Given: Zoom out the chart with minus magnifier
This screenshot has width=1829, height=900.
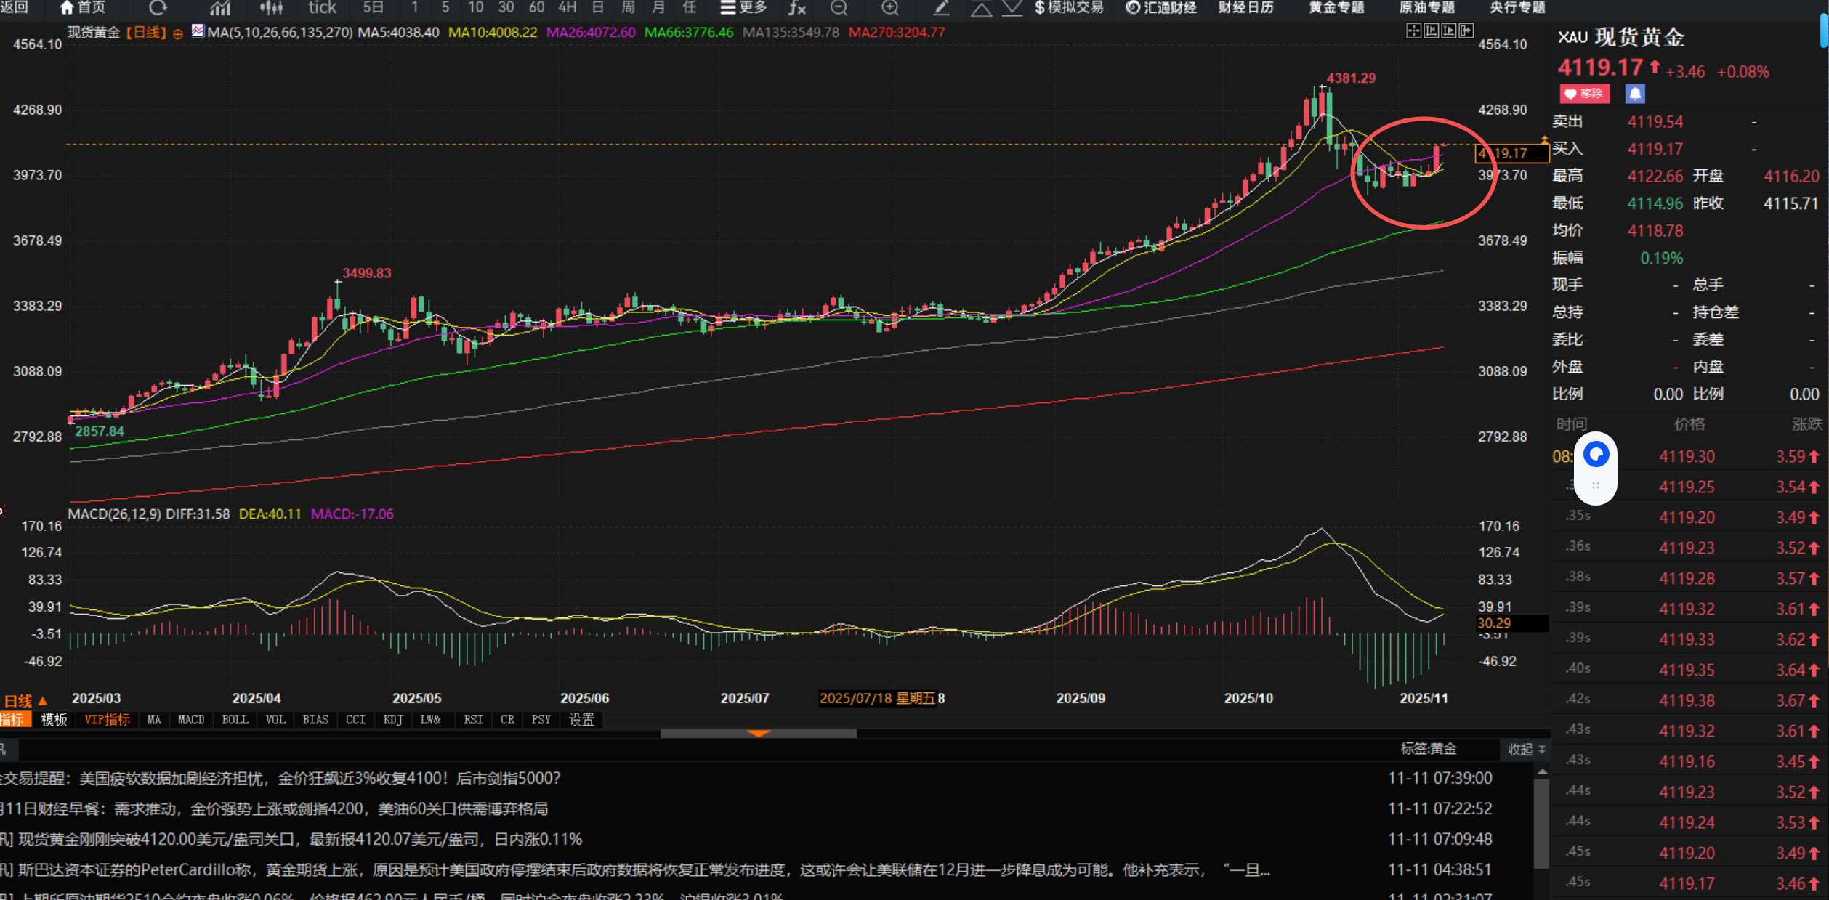Looking at the screenshot, I should point(839,8).
